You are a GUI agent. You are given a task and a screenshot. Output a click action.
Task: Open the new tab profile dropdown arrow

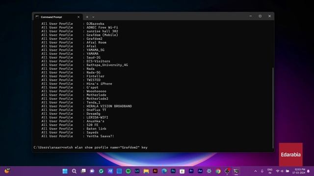[93, 17]
